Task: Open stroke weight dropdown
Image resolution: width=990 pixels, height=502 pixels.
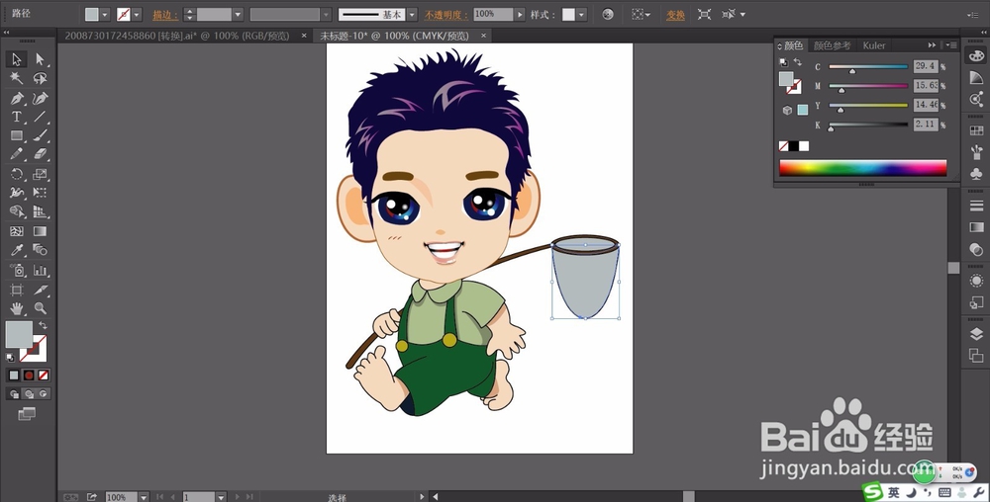Action: point(238,14)
